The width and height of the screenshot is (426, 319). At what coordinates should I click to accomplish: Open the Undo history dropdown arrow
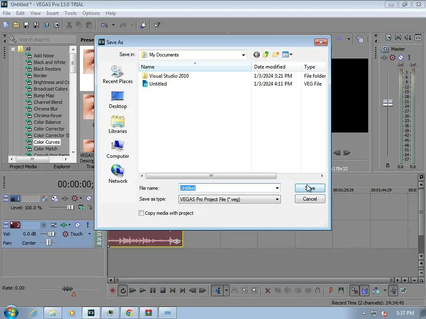(x=113, y=25)
